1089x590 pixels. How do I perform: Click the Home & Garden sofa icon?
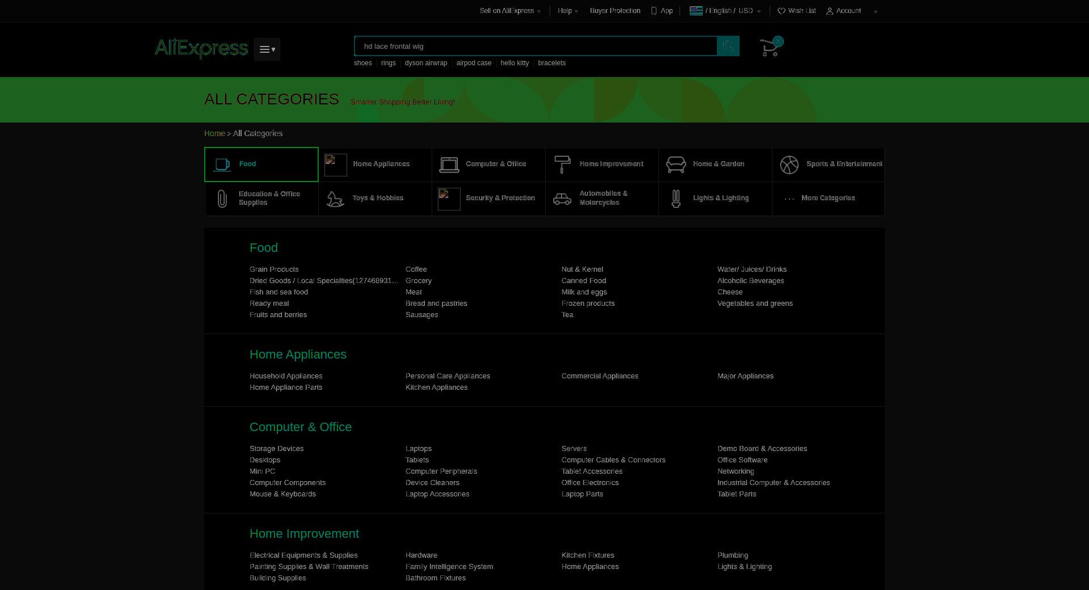point(676,165)
